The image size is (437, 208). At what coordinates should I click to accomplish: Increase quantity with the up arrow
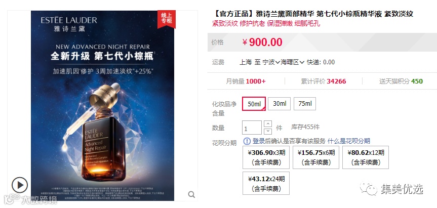pos(268,123)
